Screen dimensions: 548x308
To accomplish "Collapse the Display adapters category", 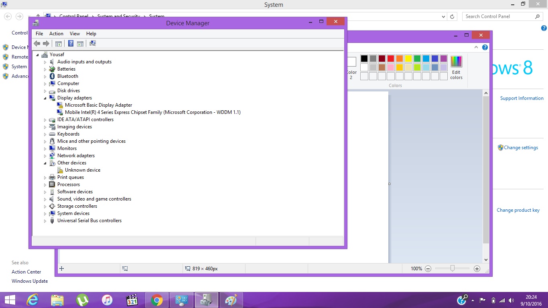I will tap(45, 98).
